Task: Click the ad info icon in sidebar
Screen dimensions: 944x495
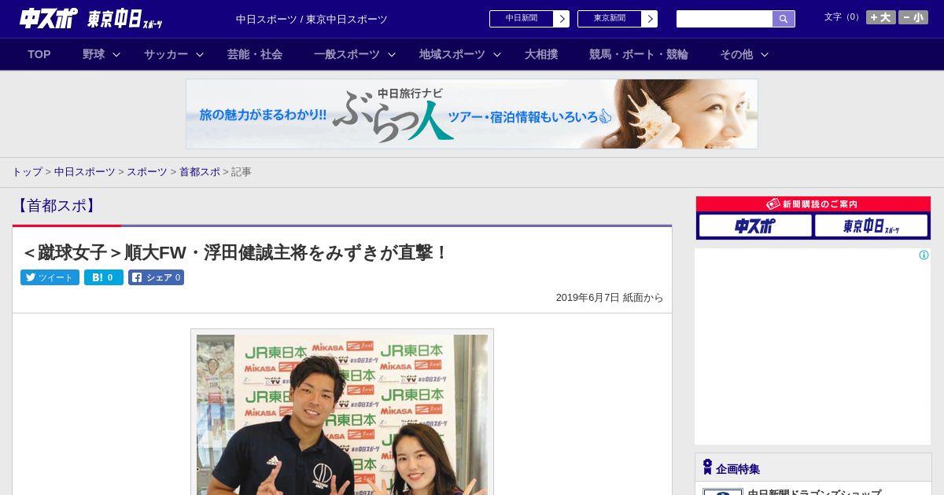Action: [924, 255]
